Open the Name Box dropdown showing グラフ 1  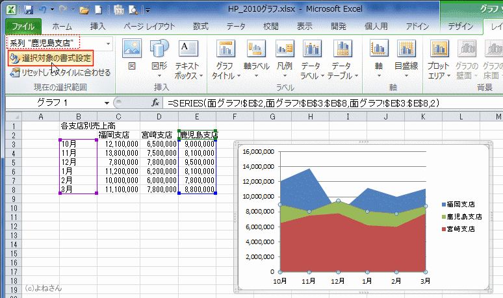(107, 103)
